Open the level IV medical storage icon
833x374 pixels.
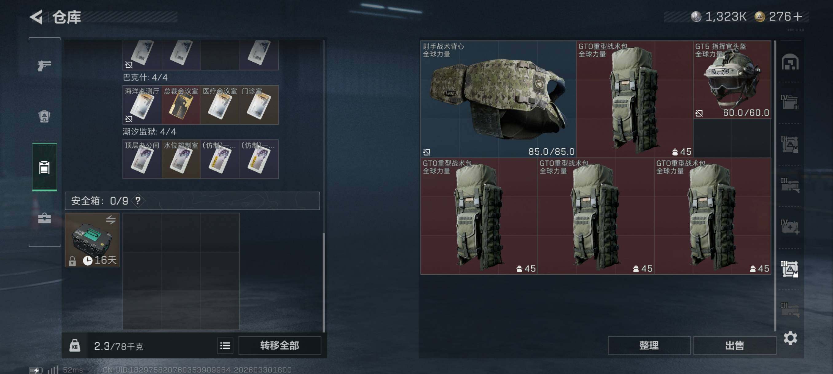(x=790, y=227)
